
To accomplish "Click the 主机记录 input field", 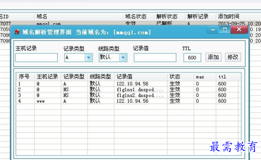I will pyautogui.click(x=36, y=58).
